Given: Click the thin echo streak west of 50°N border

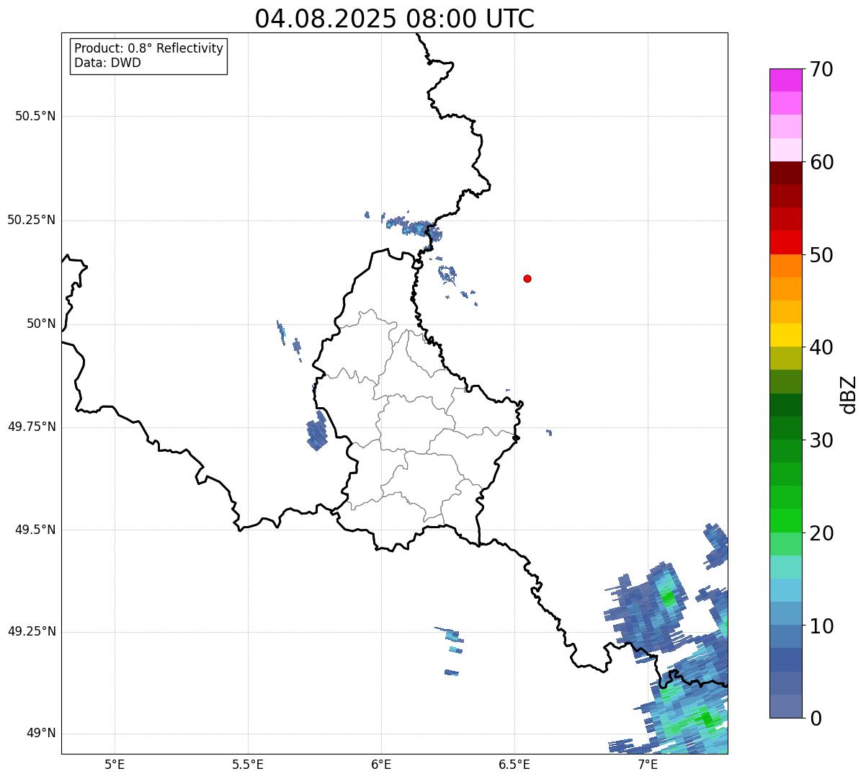Looking at the screenshot, I should tap(281, 331).
